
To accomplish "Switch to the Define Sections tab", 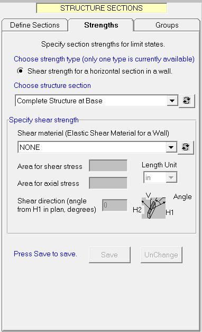I will pyautogui.click(x=35, y=25).
